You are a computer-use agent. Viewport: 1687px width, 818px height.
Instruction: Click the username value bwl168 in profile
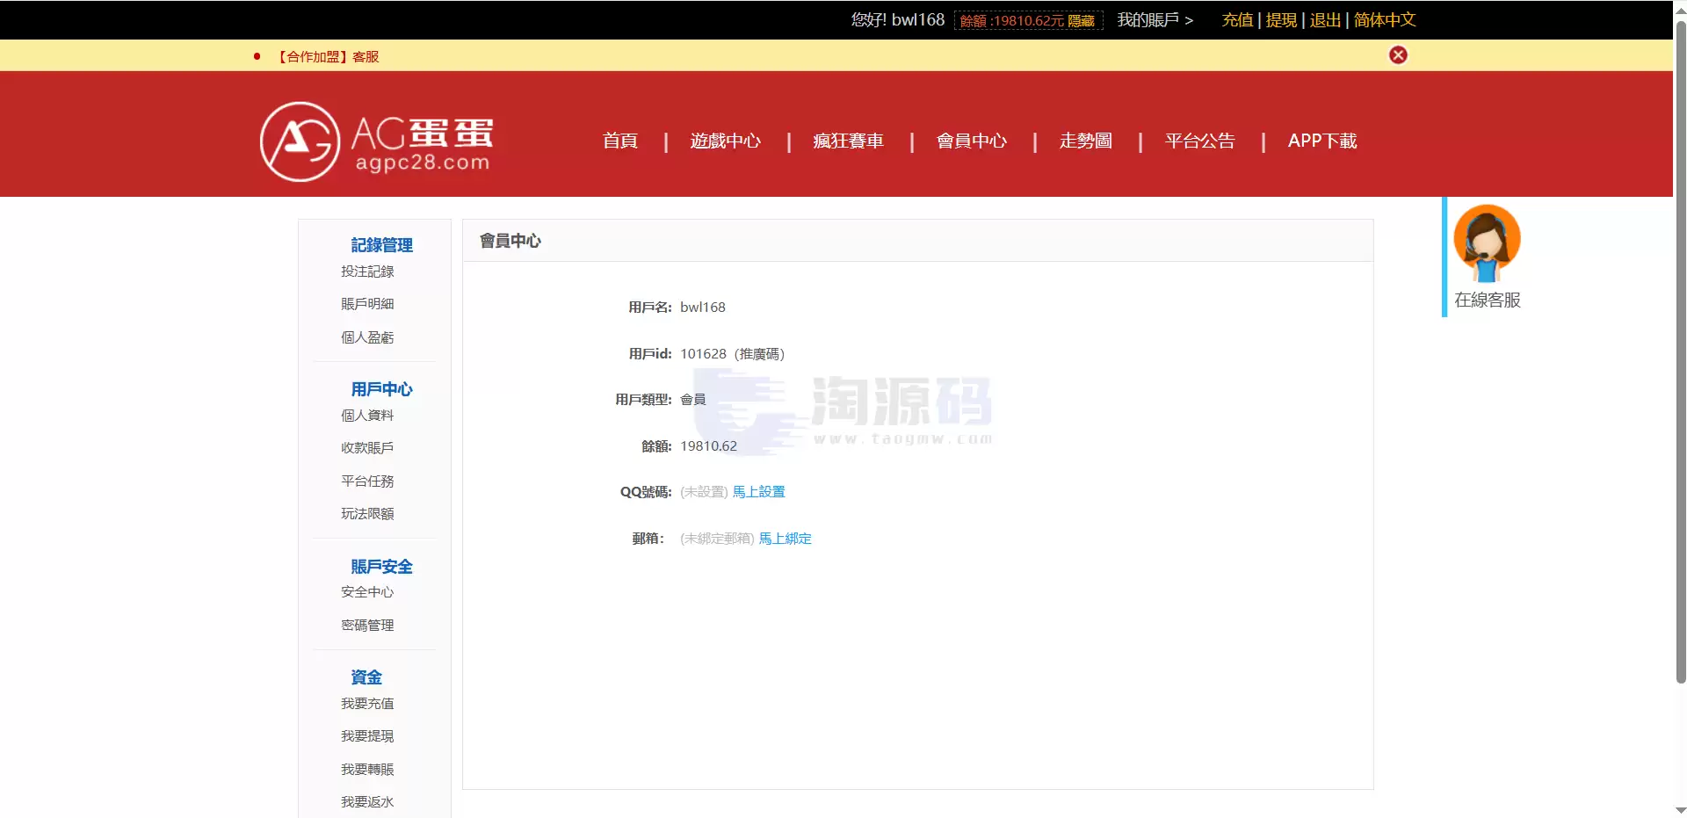703,308
